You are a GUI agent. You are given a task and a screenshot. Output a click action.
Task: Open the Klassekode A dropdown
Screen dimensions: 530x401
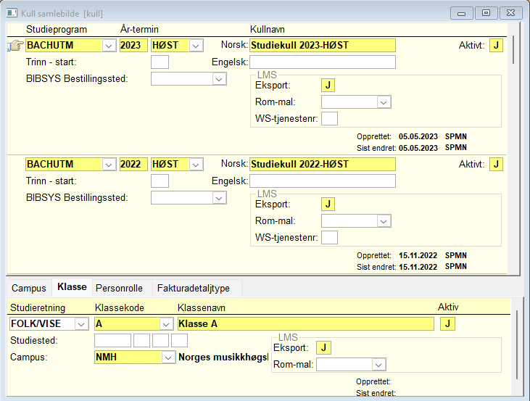[x=166, y=324]
